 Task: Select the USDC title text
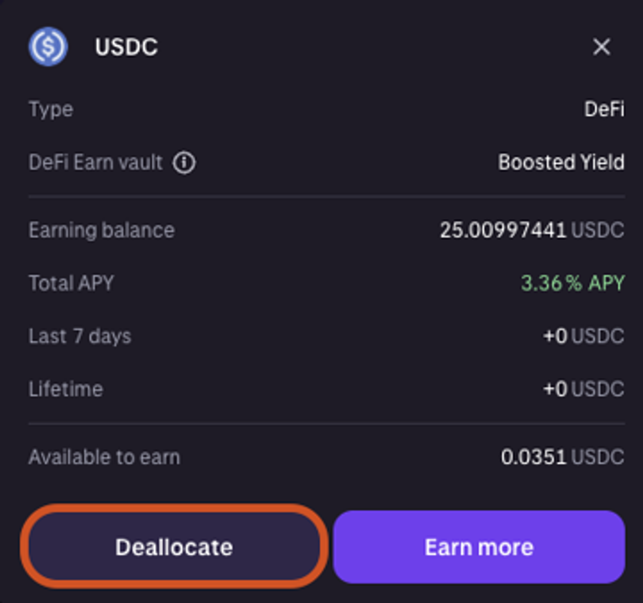tap(126, 46)
